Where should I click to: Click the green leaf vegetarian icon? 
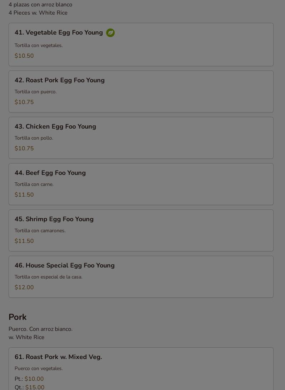110,33
